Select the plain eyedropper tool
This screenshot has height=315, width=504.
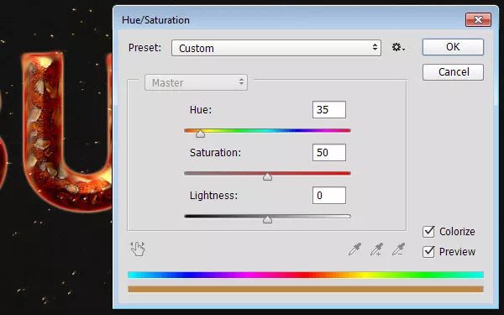tap(354, 249)
